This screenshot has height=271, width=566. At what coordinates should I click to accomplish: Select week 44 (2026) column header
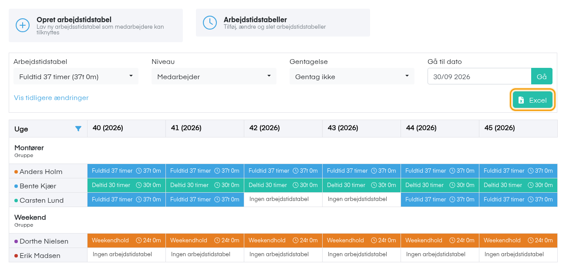440,128
